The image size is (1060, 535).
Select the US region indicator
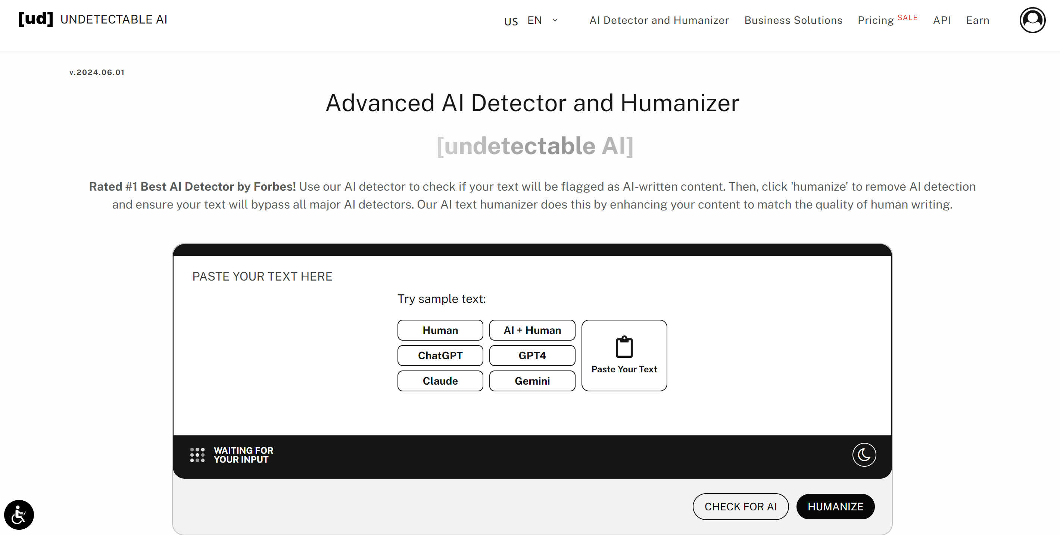click(511, 21)
